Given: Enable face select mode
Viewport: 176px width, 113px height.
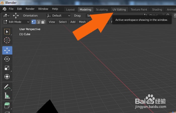Looking at the screenshot, I should [43, 22].
